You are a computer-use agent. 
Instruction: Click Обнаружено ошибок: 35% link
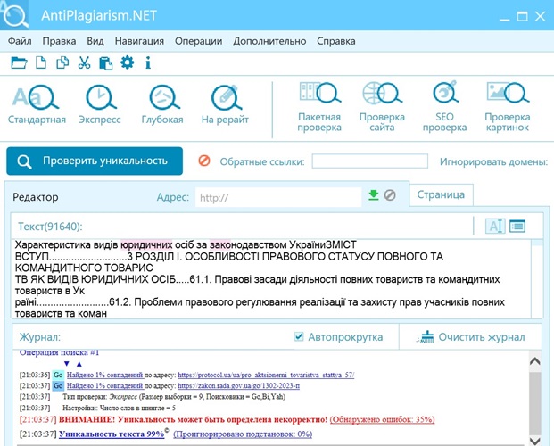pos(383,419)
